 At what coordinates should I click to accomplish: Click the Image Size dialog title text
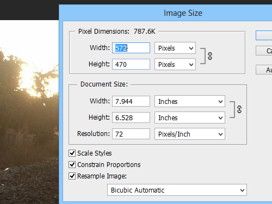pyautogui.click(x=183, y=13)
